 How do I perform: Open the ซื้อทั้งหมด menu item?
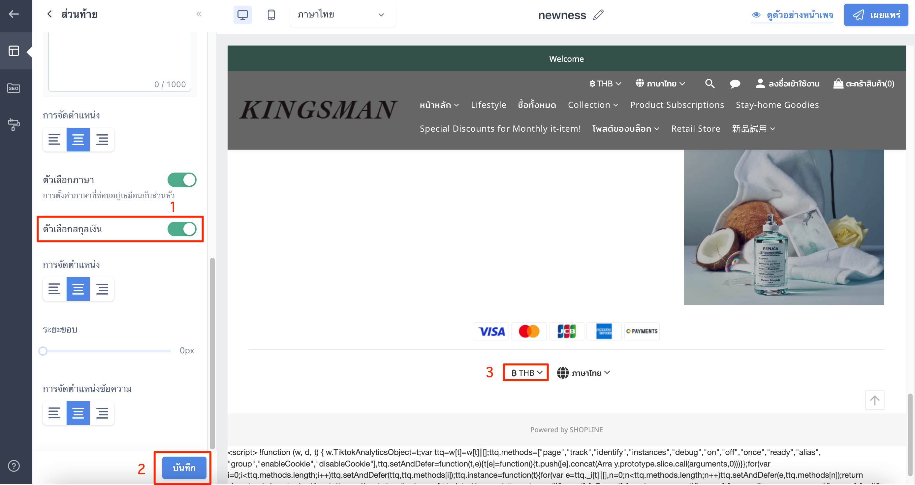coord(537,105)
